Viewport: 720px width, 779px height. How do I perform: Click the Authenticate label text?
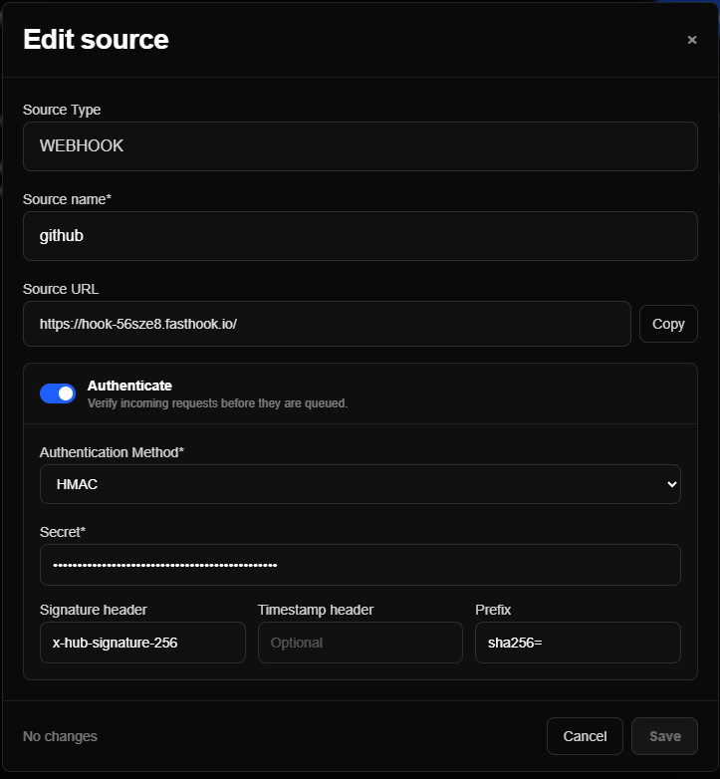[129, 386]
